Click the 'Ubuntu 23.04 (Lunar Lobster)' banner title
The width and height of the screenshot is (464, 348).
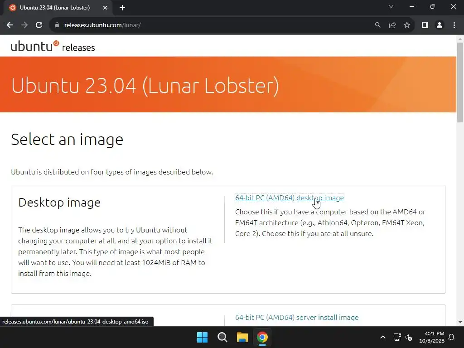tap(145, 86)
